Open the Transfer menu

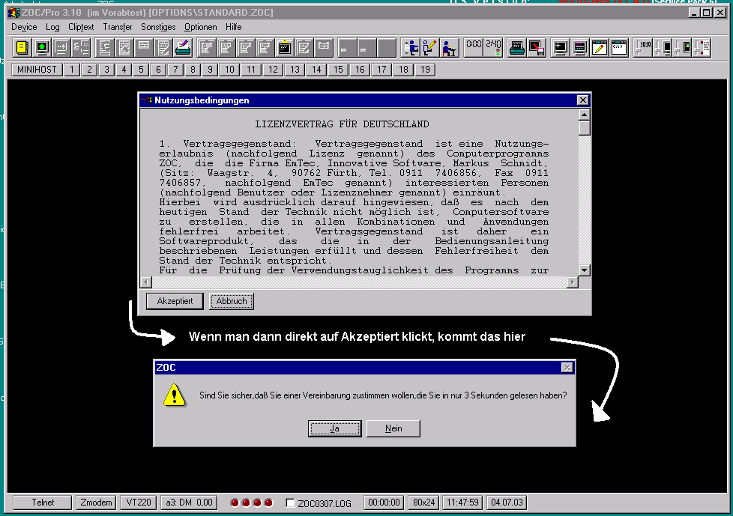(118, 27)
